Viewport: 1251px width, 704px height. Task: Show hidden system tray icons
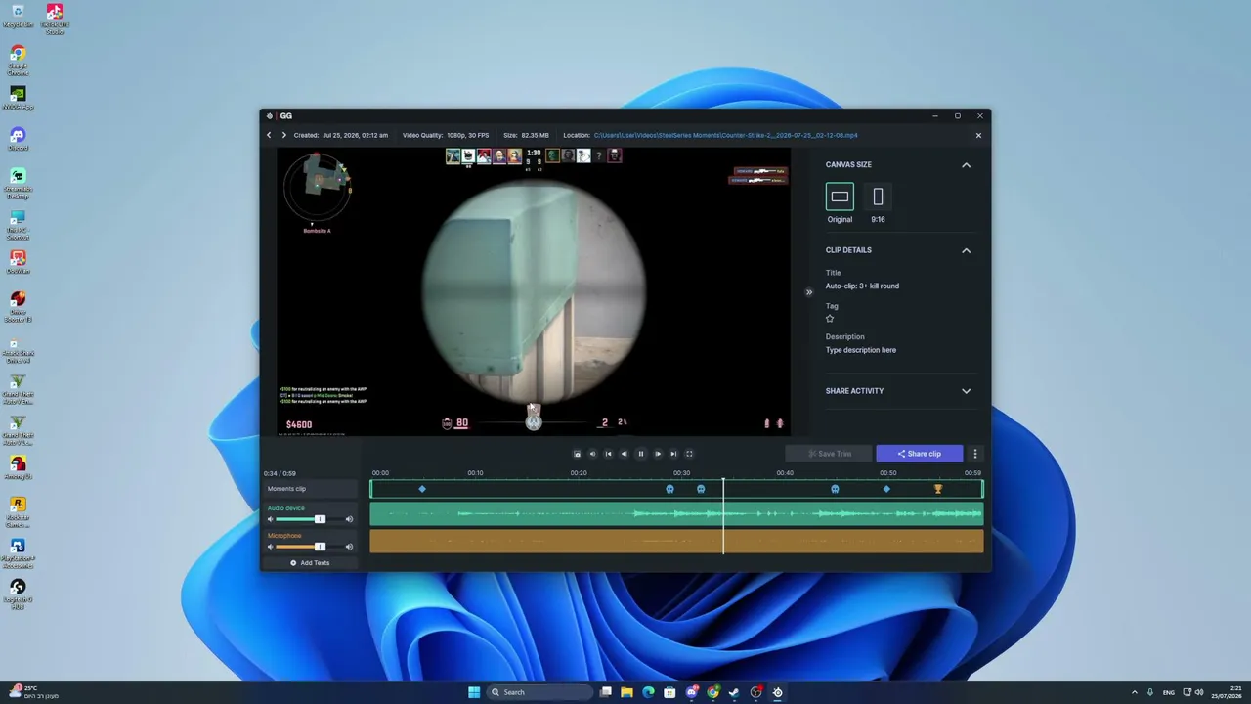pos(1135,692)
